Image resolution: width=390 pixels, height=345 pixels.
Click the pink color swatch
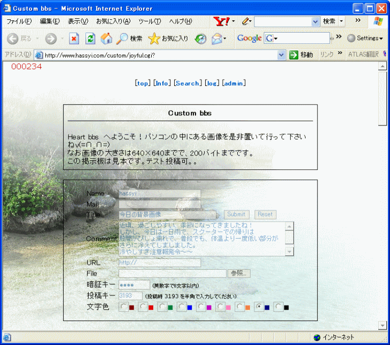228,308
